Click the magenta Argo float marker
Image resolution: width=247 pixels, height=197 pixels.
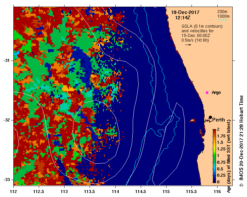click(207, 93)
